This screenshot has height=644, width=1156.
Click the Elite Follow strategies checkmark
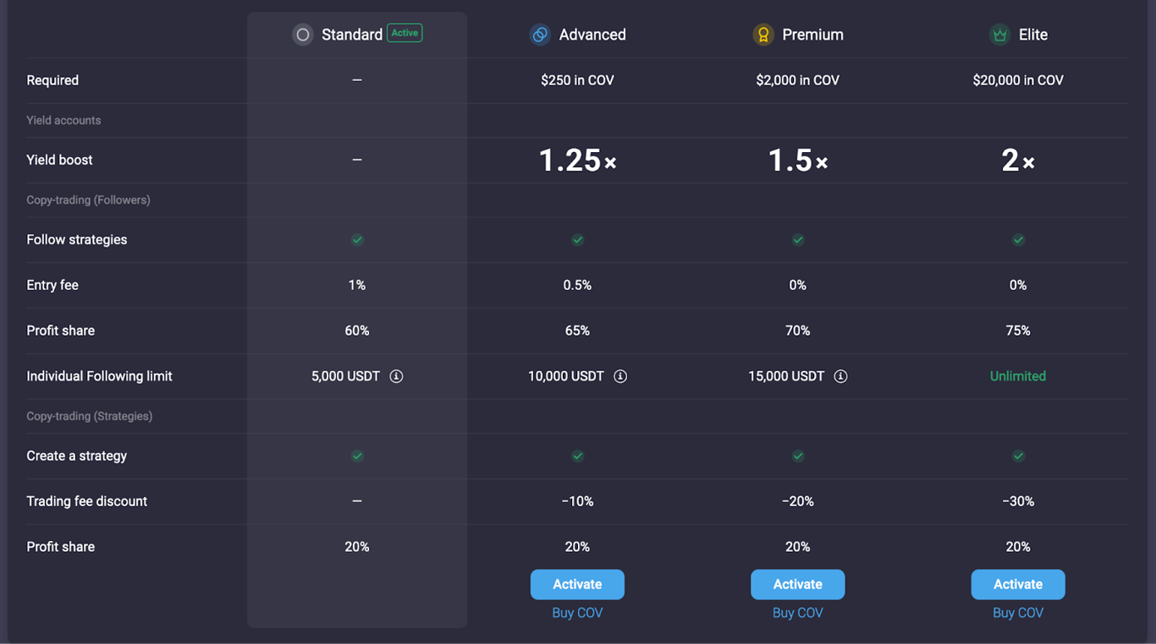coord(1018,239)
